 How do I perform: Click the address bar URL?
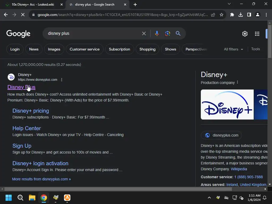123,15
